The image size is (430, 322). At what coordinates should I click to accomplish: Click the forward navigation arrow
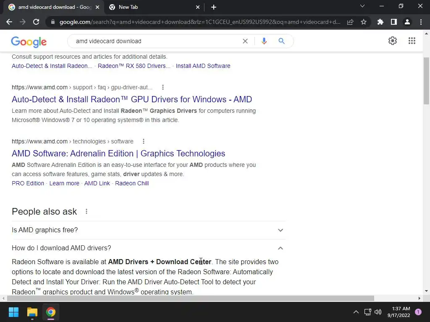[x=23, y=22]
